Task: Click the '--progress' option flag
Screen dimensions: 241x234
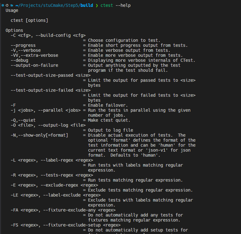Action: point(23,45)
